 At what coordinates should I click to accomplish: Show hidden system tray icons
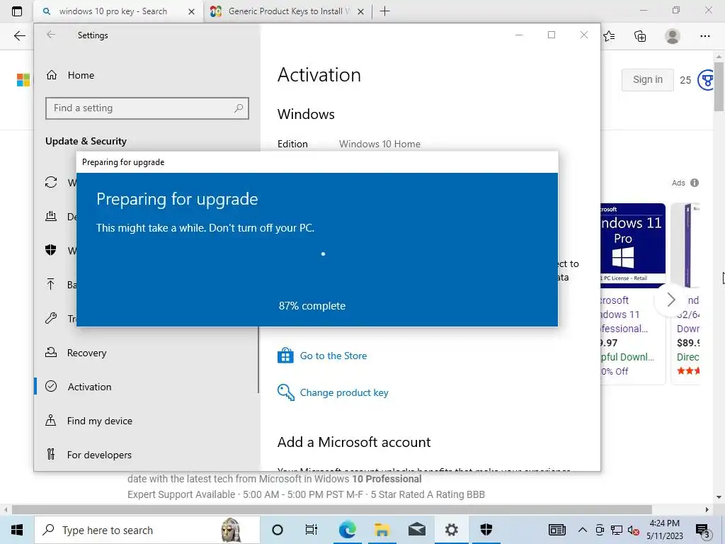pos(583,530)
